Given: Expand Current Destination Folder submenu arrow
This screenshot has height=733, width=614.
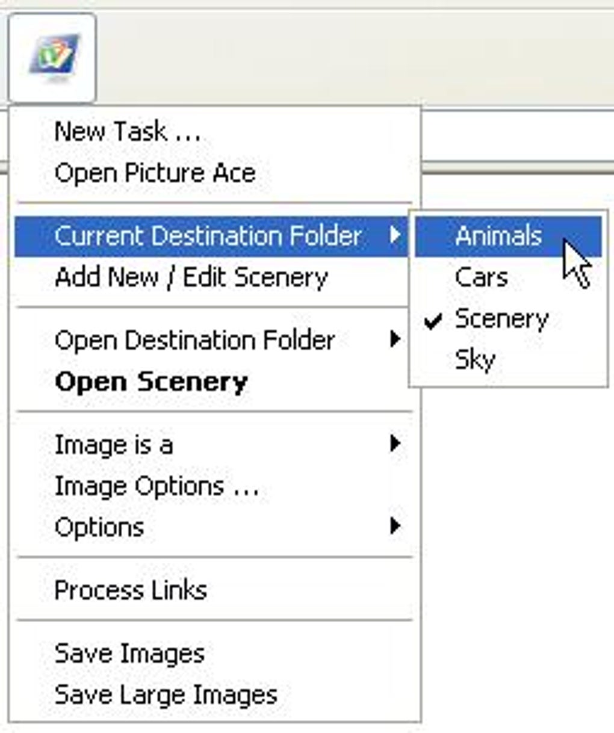Looking at the screenshot, I should point(395,235).
